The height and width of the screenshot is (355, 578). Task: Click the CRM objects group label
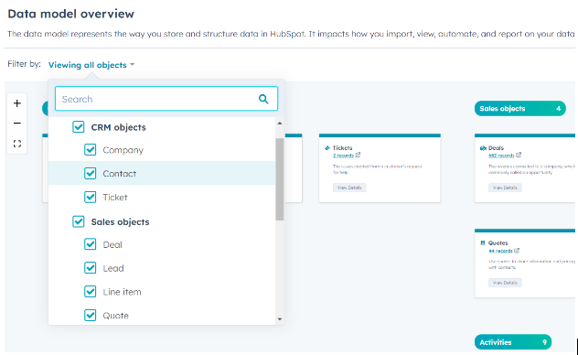pos(118,127)
